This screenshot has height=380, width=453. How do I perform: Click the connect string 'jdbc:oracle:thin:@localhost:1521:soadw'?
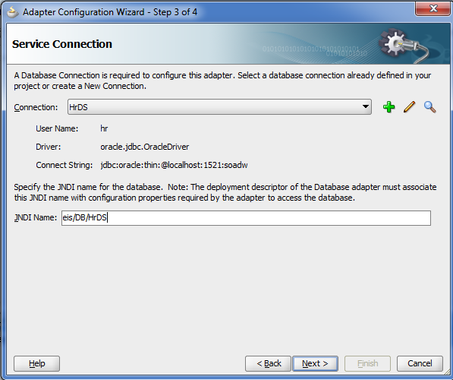(x=174, y=165)
